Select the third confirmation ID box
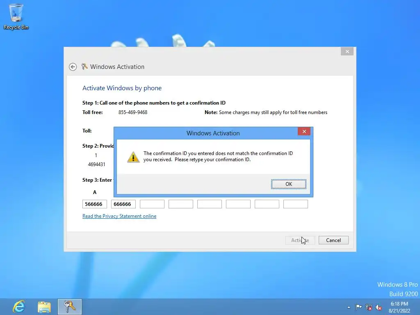420x315 pixels. (152, 204)
